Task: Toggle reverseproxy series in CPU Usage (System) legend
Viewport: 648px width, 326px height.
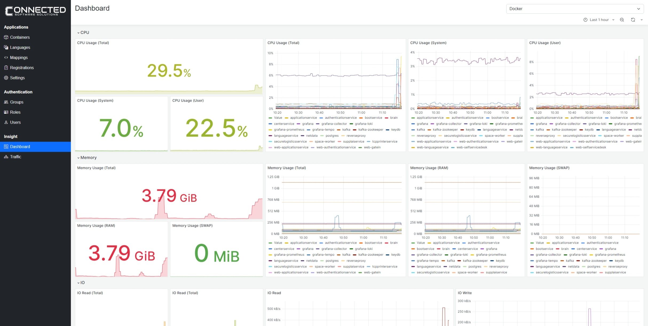Action: [426, 136]
